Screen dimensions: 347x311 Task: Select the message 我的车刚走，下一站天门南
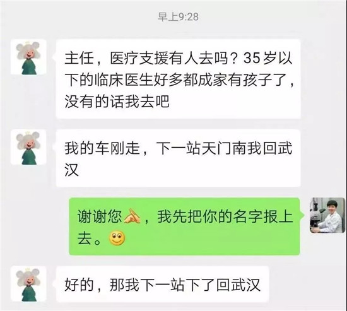coord(179,158)
